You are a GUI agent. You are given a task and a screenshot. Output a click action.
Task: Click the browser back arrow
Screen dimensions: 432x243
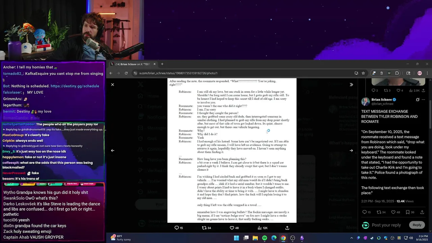tap(111, 73)
